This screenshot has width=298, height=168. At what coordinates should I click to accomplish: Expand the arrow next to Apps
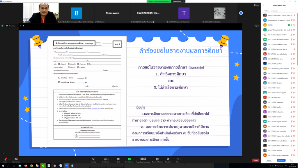[x=181, y=159]
